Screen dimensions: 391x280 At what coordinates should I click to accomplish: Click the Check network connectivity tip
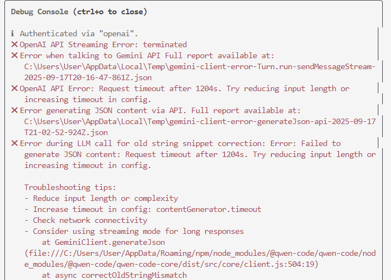(88, 220)
